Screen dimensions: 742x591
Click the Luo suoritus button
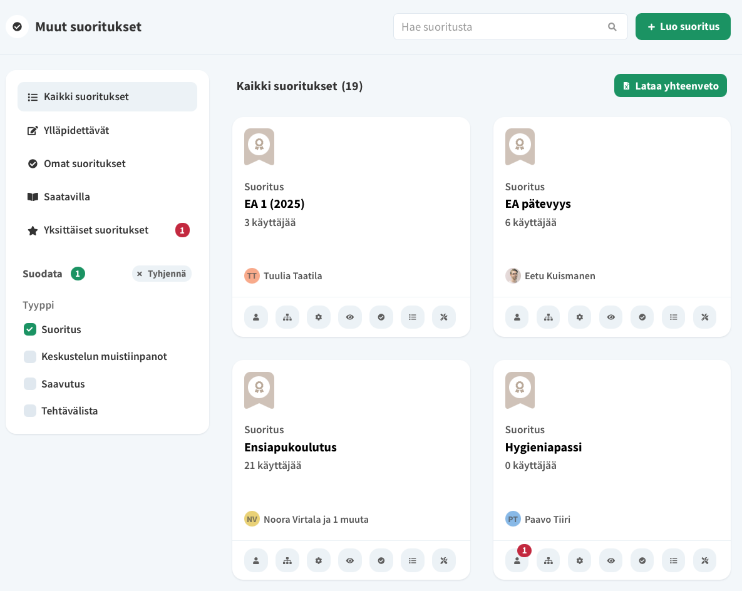tap(683, 26)
